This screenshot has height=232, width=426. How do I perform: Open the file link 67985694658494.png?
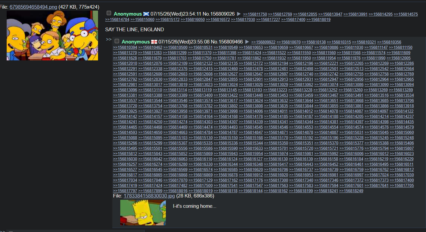(x=33, y=7)
